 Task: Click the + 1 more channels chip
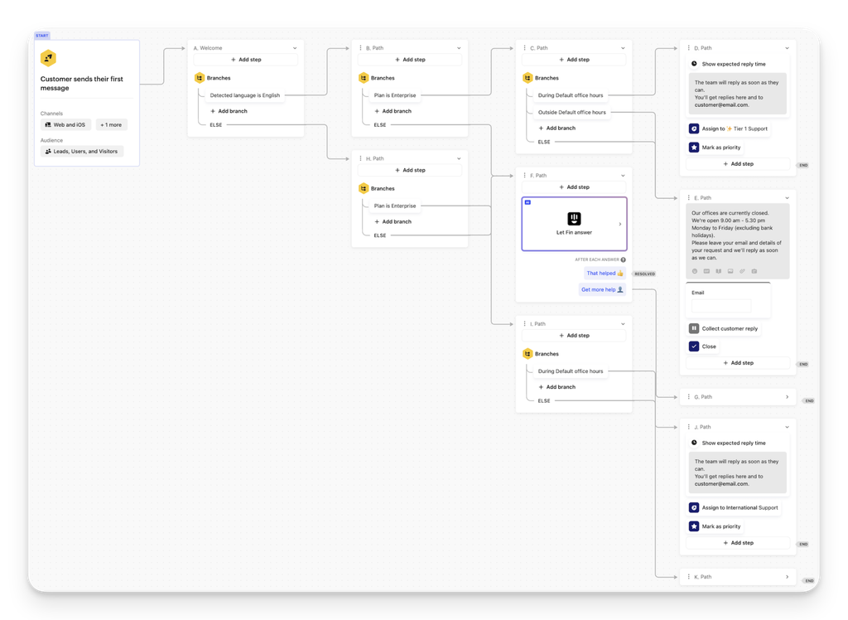(x=112, y=124)
